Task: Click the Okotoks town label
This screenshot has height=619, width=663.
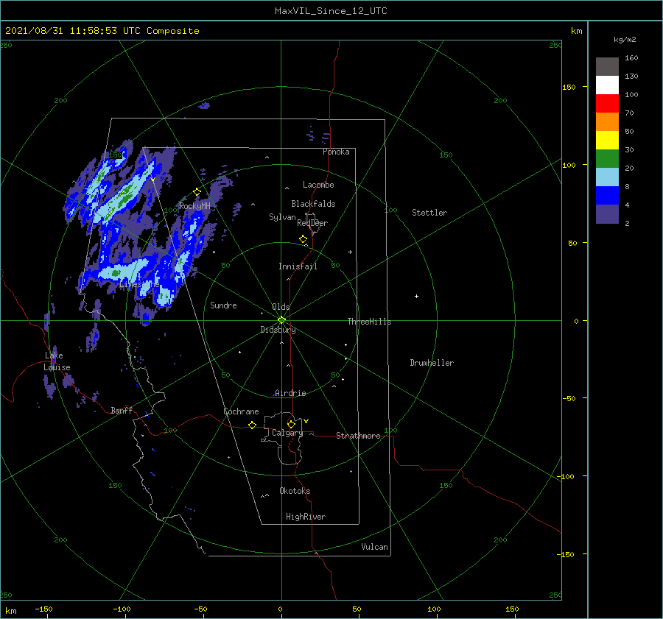Action: 295,491
